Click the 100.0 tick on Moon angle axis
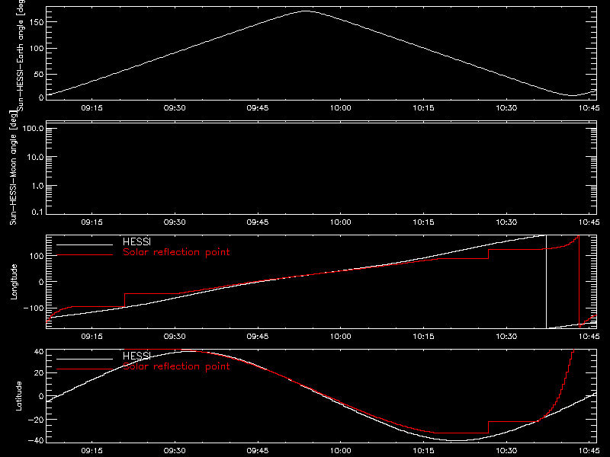This screenshot has height=457, width=610. tap(33, 128)
